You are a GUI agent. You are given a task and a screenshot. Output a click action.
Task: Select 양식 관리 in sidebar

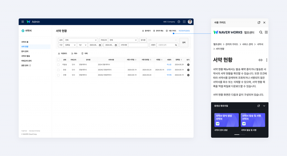[x=25, y=51]
